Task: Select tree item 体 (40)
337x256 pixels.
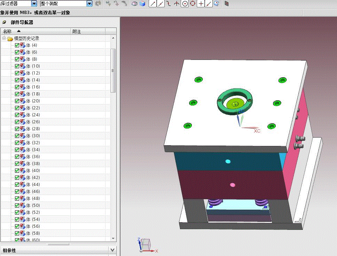Action: pyautogui.click(x=33, y=171)
